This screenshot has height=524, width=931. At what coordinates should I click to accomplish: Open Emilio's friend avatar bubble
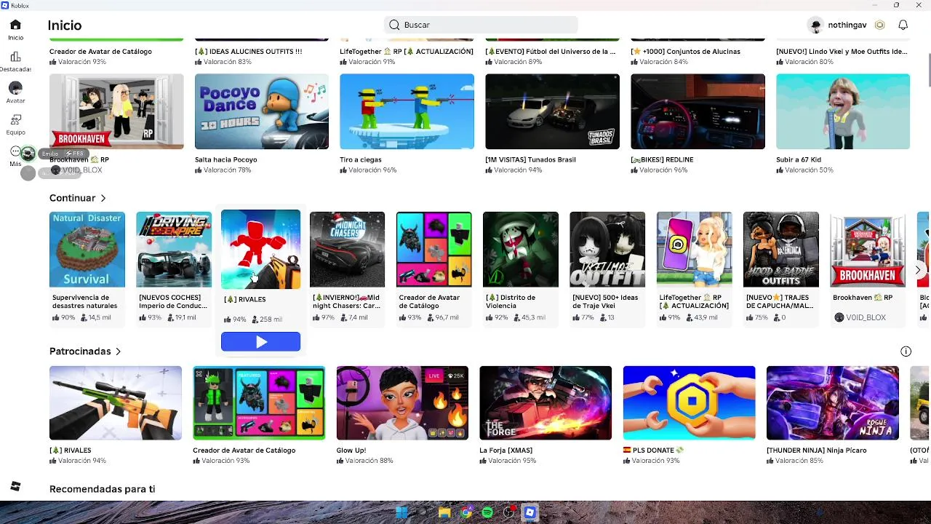tap(28, 154)
